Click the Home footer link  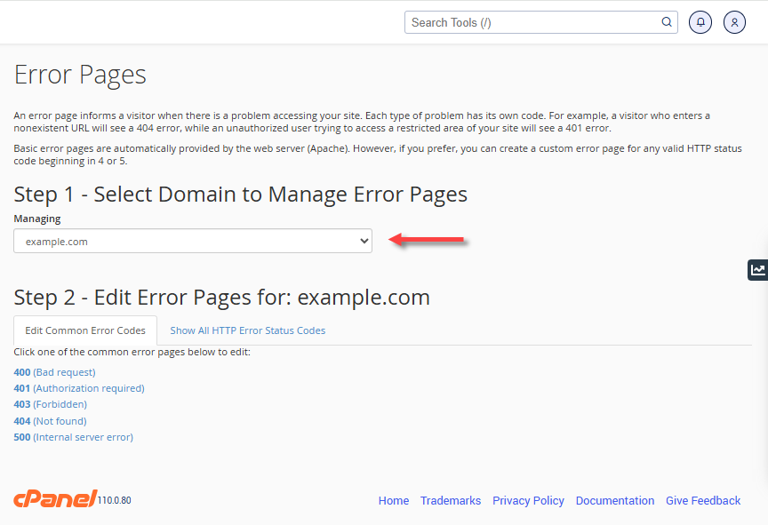[394, 500]
